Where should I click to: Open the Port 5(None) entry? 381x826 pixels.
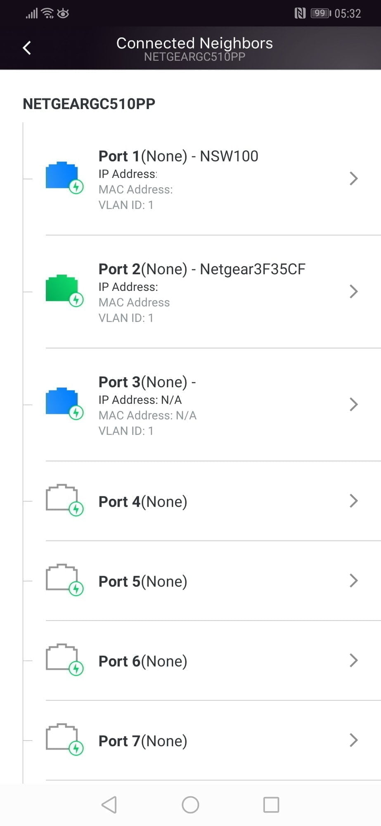pyautogui.click(x=143, y=582)
